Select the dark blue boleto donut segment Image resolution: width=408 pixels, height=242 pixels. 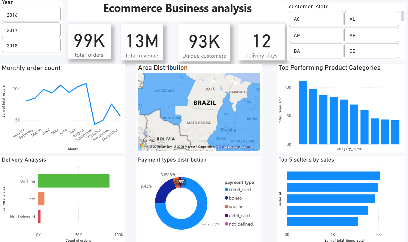[163, 191]
